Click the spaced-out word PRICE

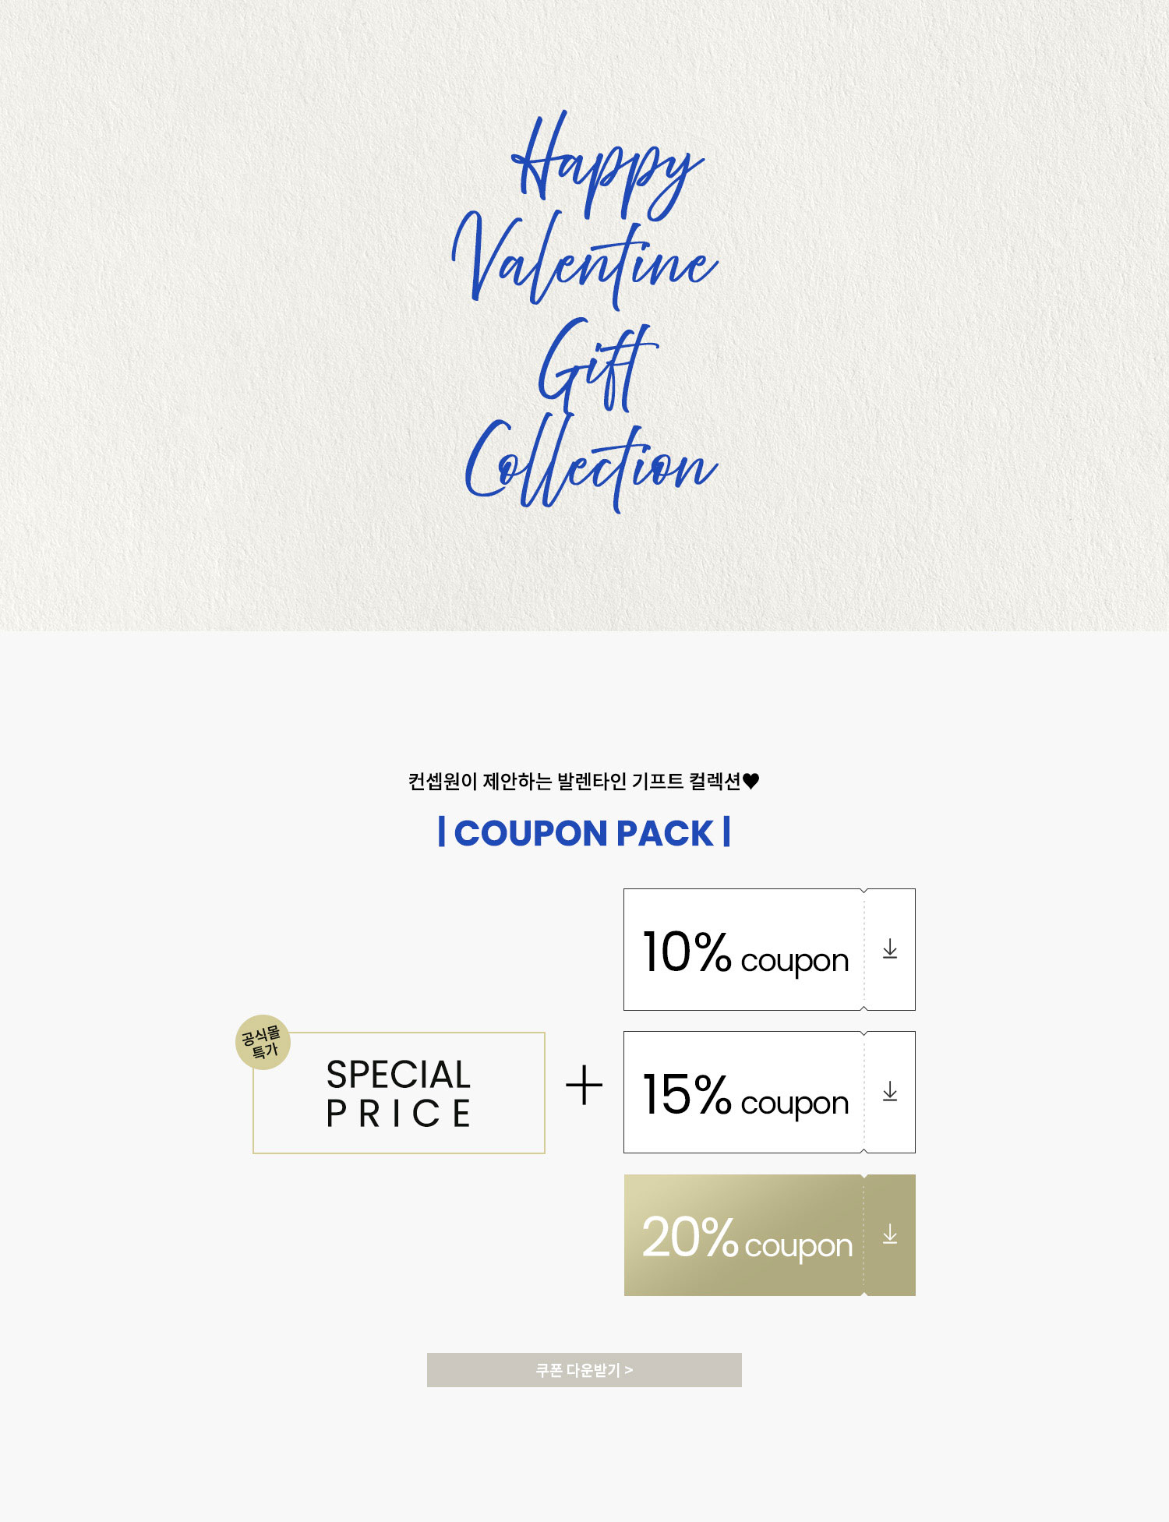coord(398,1114)
